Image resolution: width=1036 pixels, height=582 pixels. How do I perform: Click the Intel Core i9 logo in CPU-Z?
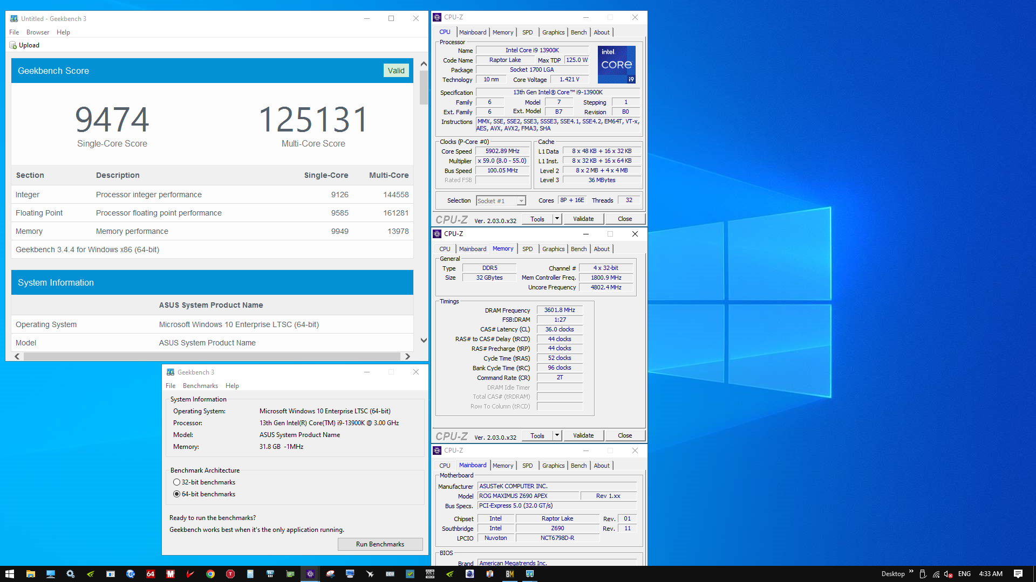(617, 65)
